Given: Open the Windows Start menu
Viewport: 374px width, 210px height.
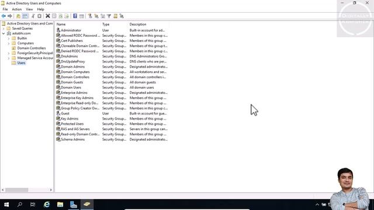Looking at the screenshot, I should [6, 204].
